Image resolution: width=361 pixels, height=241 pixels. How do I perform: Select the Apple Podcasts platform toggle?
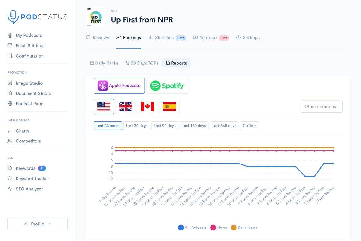(119, 86)
